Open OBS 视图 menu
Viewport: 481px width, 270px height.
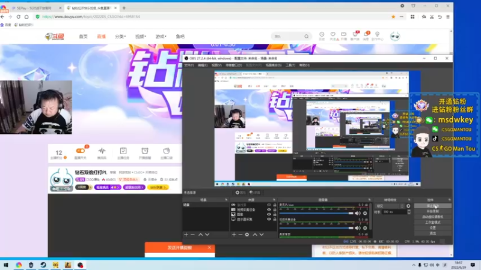point(216,65)
